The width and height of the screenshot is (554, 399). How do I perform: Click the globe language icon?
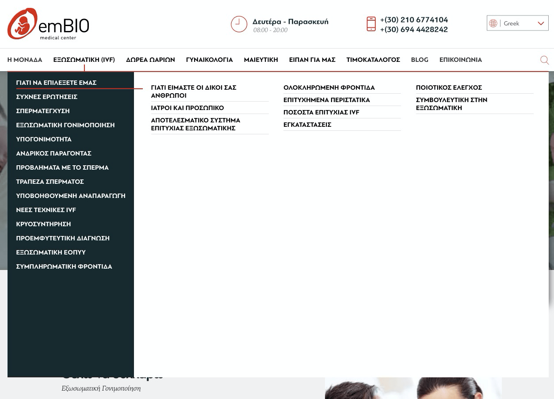493,23
